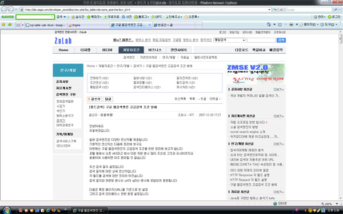Launch Internet Explorer from the quick launch bar

pyautogui.click(x=48, y=211)
